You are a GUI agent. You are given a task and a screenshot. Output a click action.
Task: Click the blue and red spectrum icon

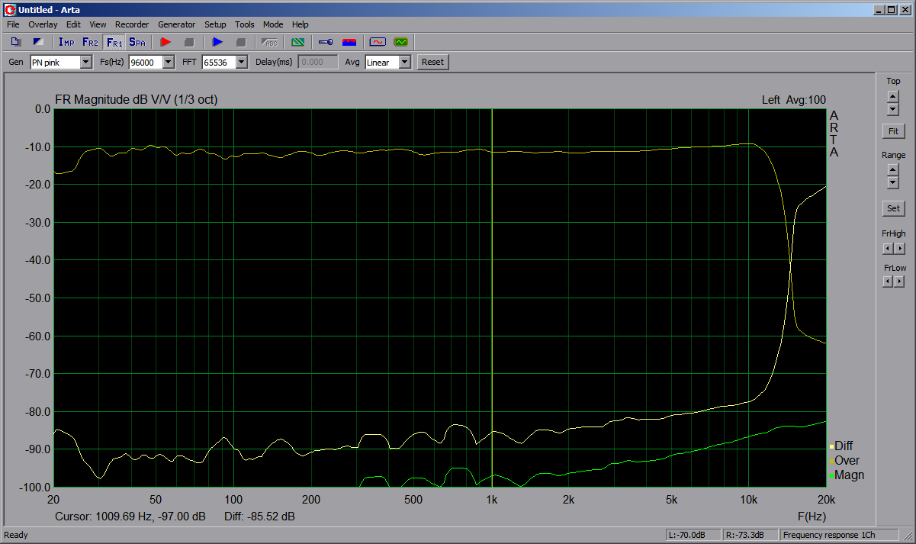[x=349, y=42]
